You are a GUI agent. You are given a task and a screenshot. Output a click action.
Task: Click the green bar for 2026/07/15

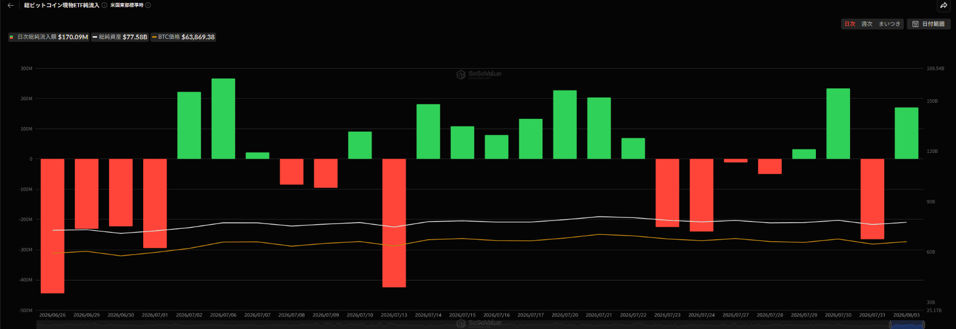tap(462, 143)
